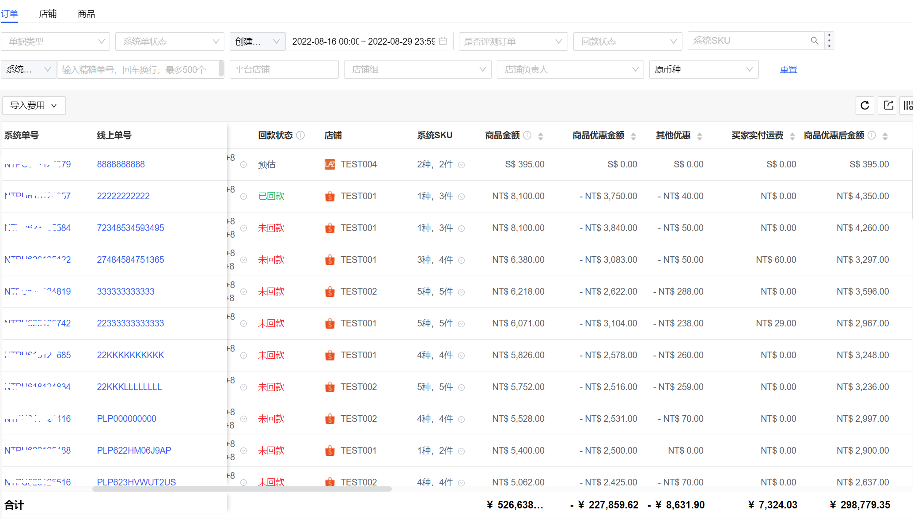Open the 单据类型 dropdown
The width and height of the screenshot is (913, 519).
pos(55,41)
